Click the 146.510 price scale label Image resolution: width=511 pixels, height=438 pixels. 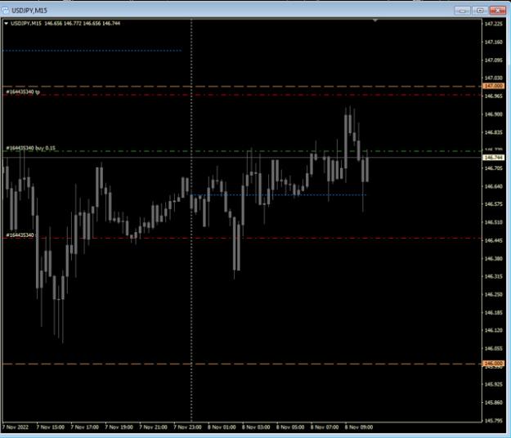[x=493, y=222]
